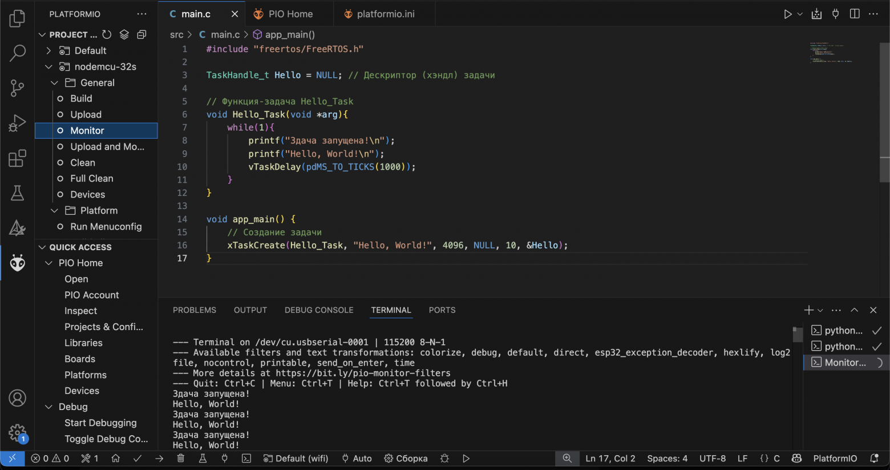Switch to the PROBLEMS panel tab

pos(195,310)
